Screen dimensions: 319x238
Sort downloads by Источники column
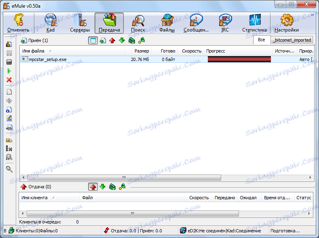point(285,51)
